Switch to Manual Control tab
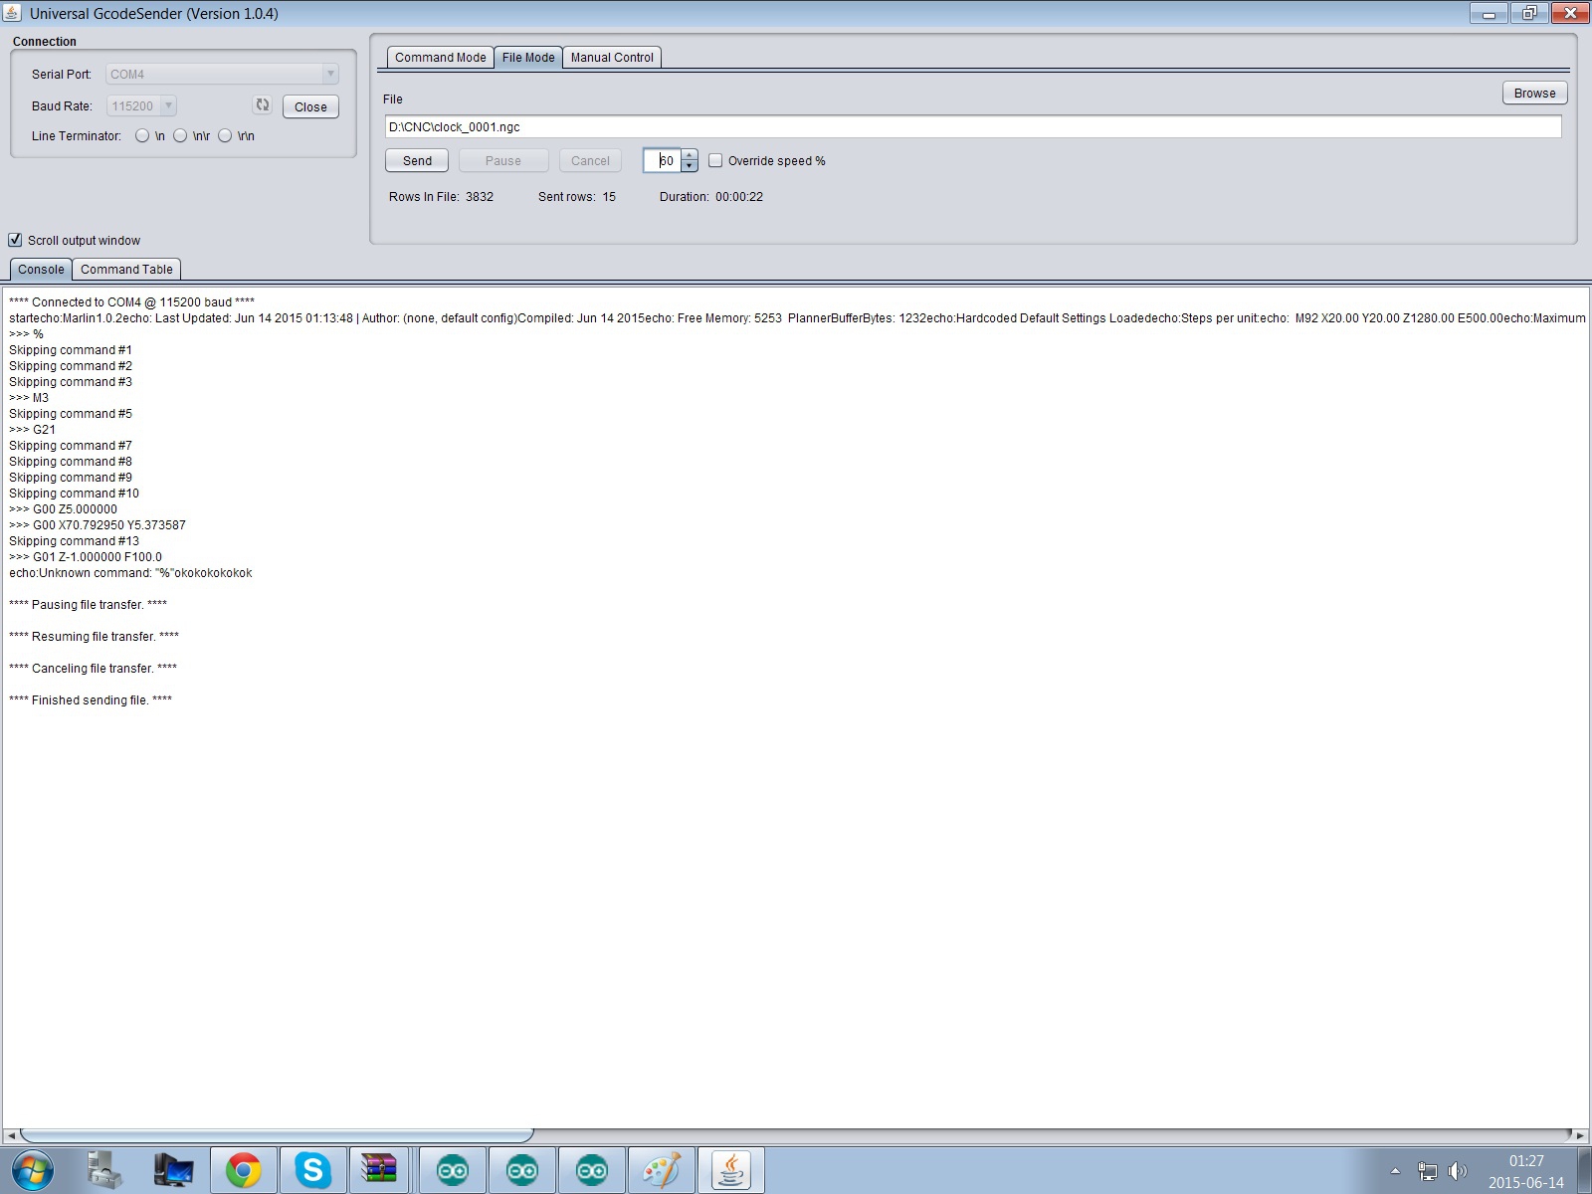 (x=612, y=58)
